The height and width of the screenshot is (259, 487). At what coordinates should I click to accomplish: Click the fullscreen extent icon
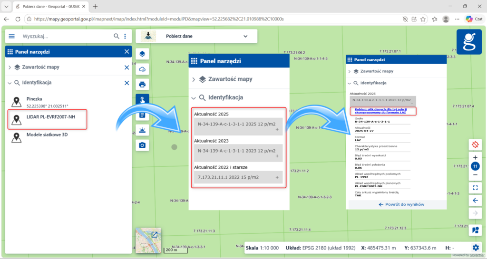[x=475, y=188]
